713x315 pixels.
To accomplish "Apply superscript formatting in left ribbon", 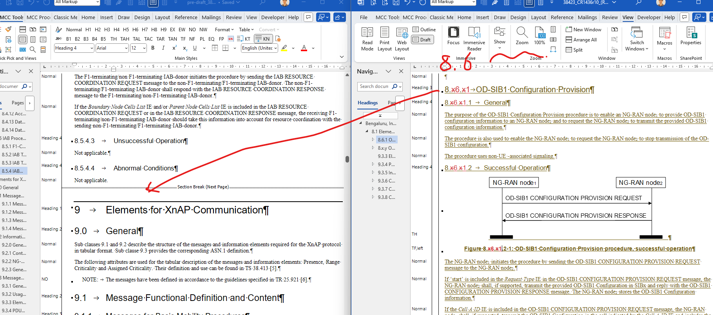I will point(174,48).
